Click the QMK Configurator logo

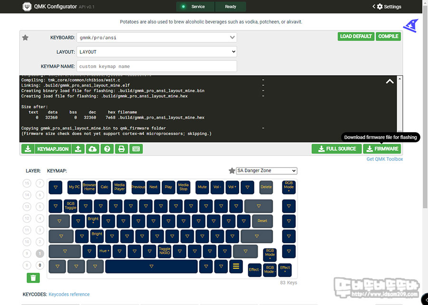coord(27,7)
